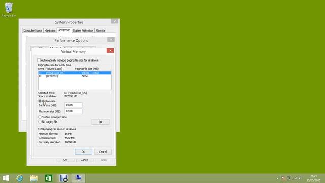The image size is (325, 183).
Task: Click the 'Minimum allowed: 16 MB' text
Action: coord(55,134)
